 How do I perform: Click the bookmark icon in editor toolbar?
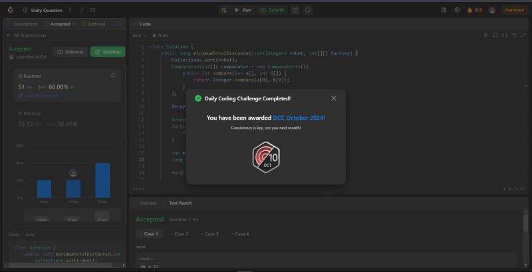point(495,35)
